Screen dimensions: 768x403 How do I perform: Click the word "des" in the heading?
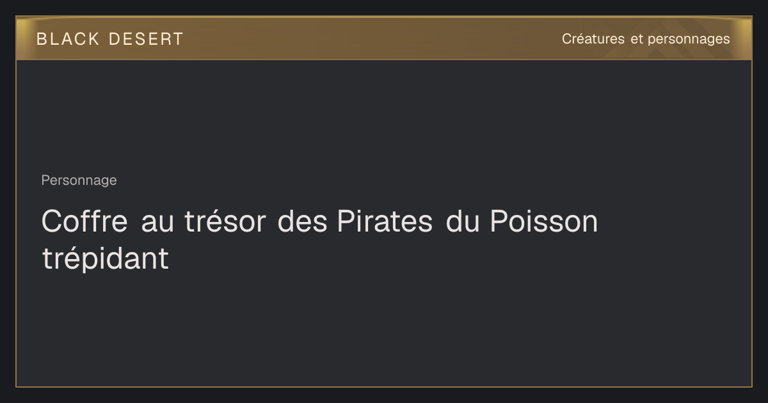301,221
